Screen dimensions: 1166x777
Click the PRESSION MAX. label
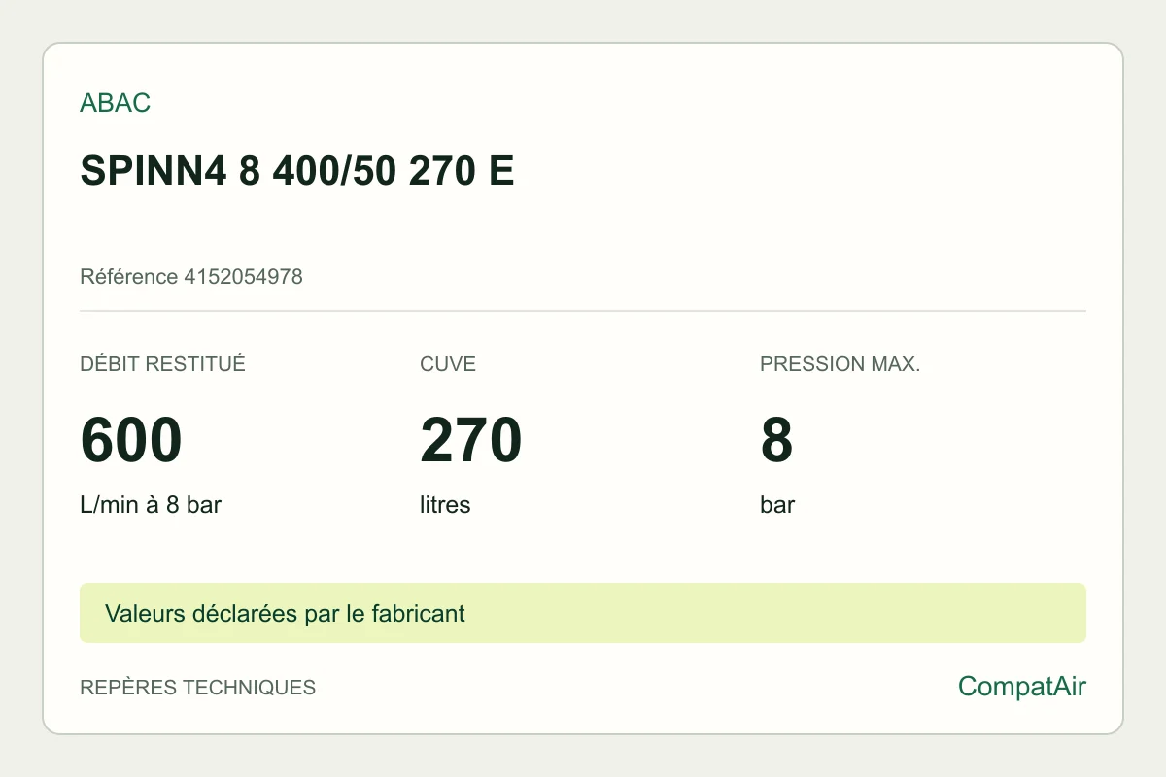(x=840, y=365)
